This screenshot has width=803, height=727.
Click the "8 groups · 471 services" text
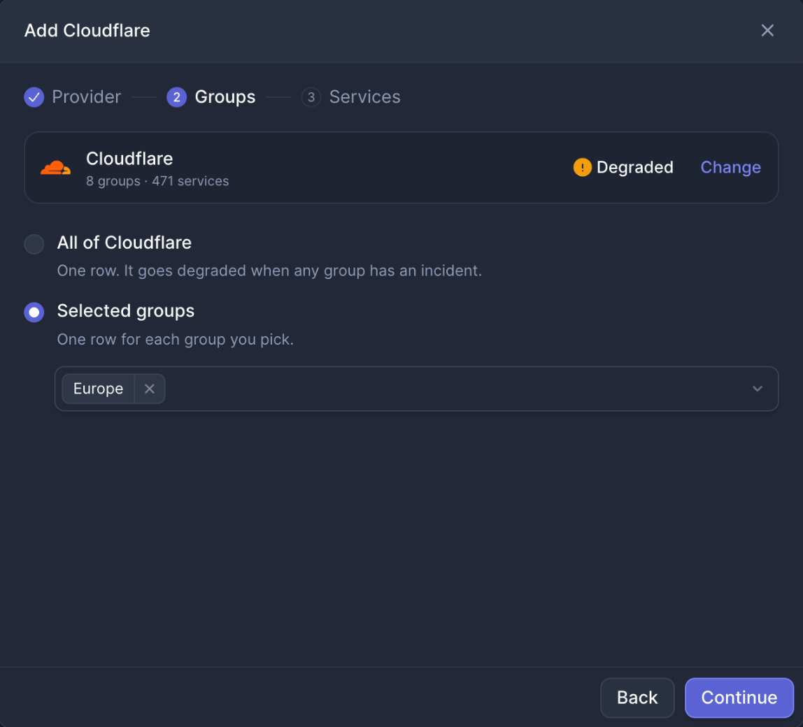pos(157,181)
